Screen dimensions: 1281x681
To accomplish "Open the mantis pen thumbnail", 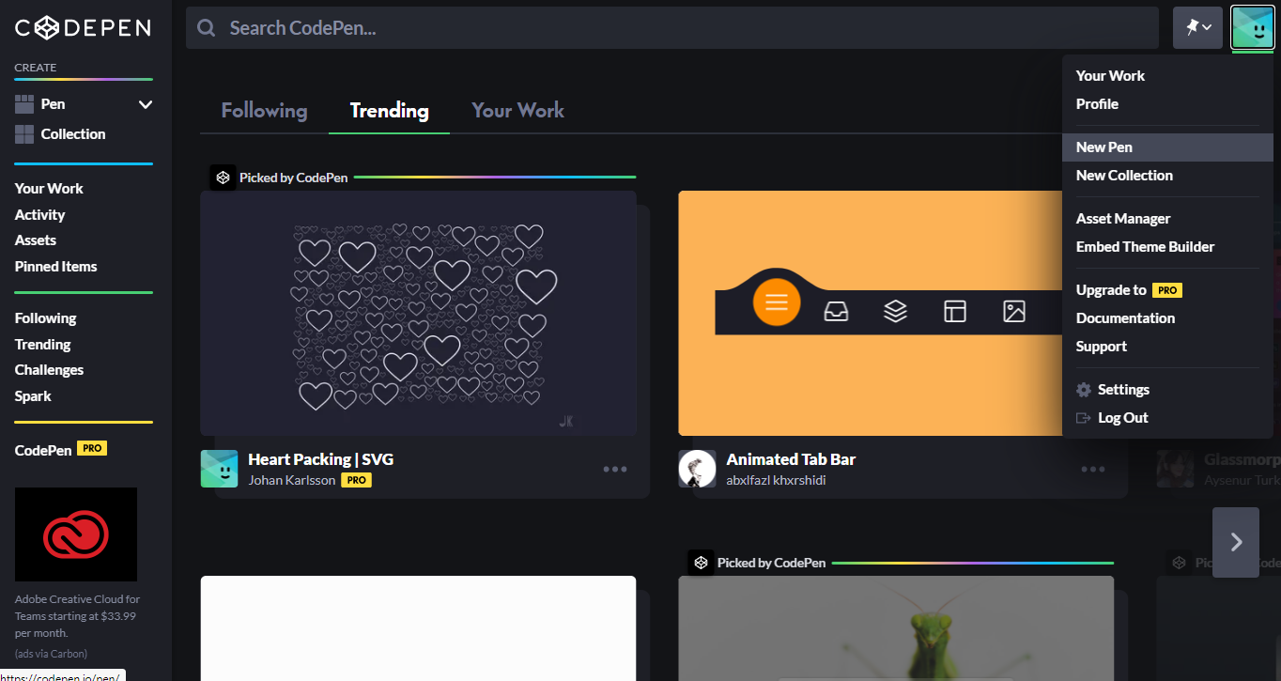I will (896, 628).
